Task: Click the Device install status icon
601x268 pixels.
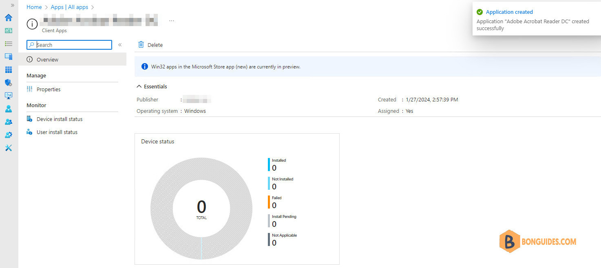Action: coord(29,119)
